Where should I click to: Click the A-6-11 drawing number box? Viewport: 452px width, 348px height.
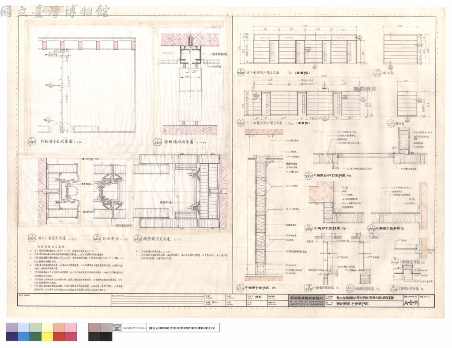tap(411, 303)
